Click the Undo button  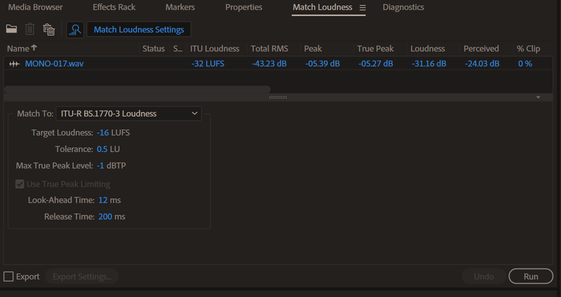(x=484, y=276)
